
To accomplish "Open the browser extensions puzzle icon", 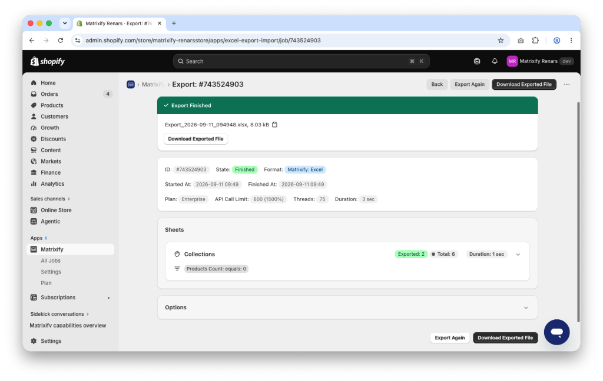I will 535,41.
